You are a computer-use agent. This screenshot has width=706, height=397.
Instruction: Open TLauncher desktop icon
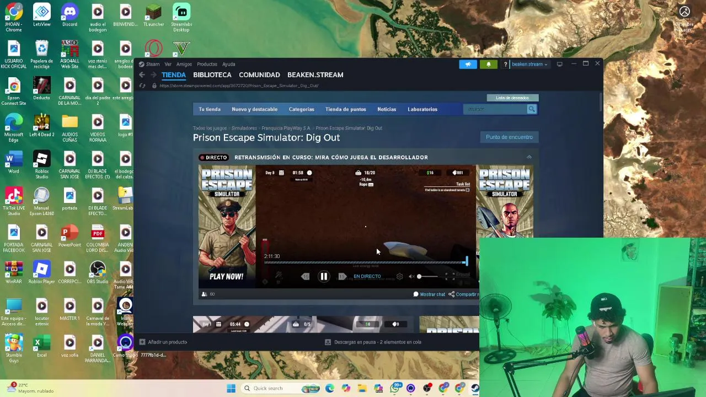(x=153, y=15)
